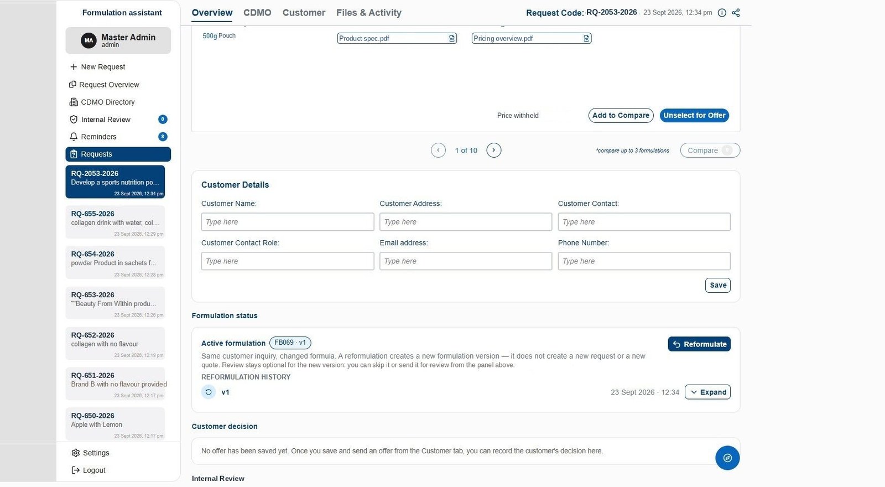The image size is (885, 487).
Task: Click Unselect for Offer button
Action: point(694,115)
